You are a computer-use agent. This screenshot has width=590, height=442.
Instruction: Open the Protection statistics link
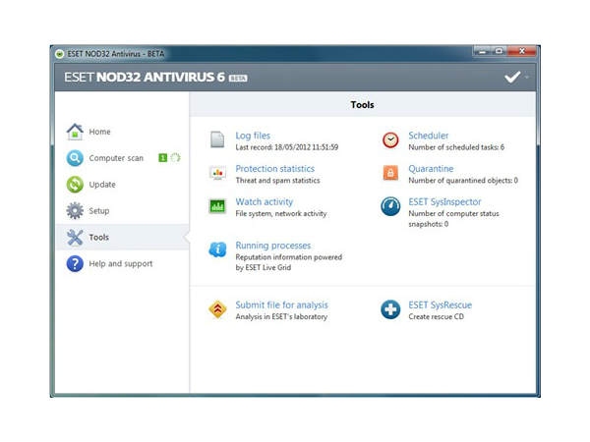click(275, 168)
